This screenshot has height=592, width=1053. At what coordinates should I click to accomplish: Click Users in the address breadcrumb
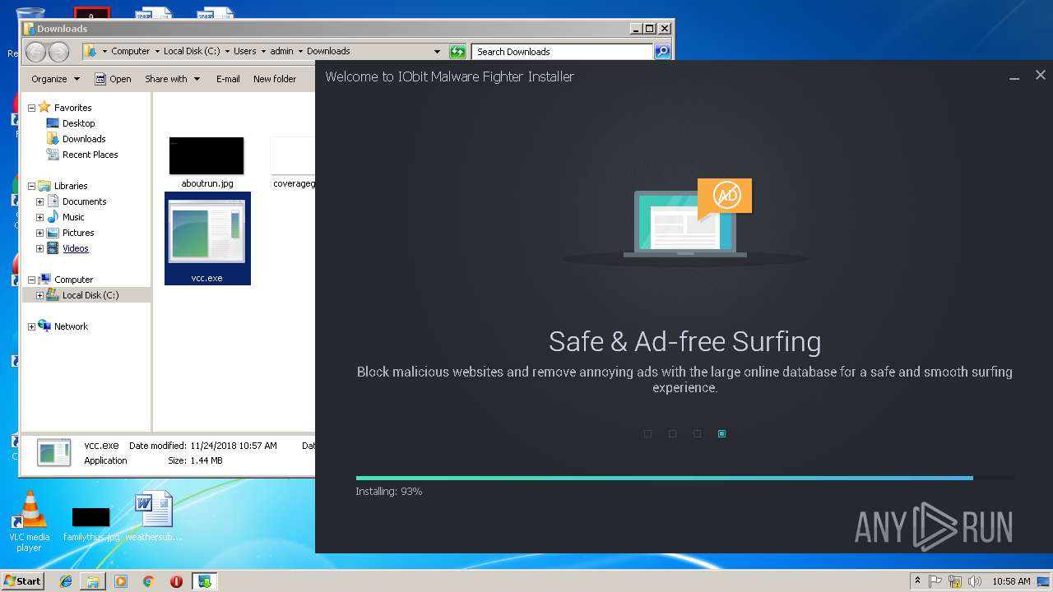tap(245, 51)
